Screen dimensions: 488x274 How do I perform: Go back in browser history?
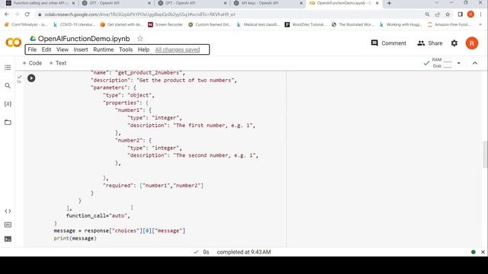click(x=7, y=14)
